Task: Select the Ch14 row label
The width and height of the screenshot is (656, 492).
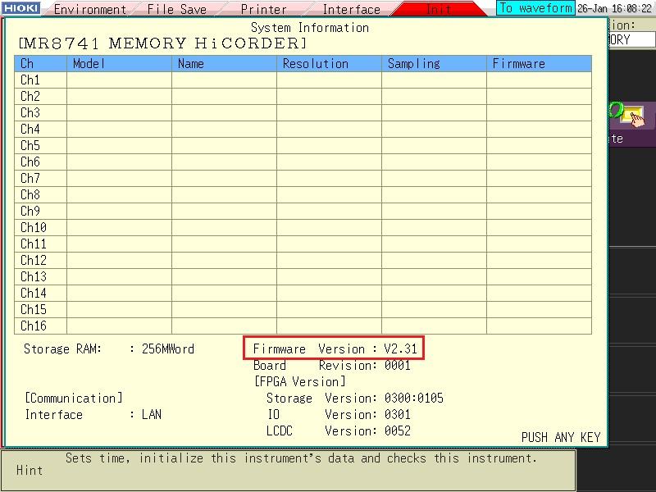Action: (34, 293)
